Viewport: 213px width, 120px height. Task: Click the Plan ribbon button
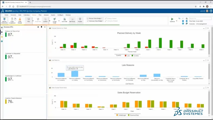click(29, 21)
